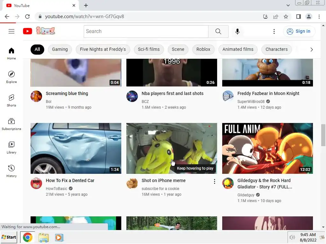This screenshot has width=326, height=244.
Task: Go to Home in sidebar
Action: [11, 53]
